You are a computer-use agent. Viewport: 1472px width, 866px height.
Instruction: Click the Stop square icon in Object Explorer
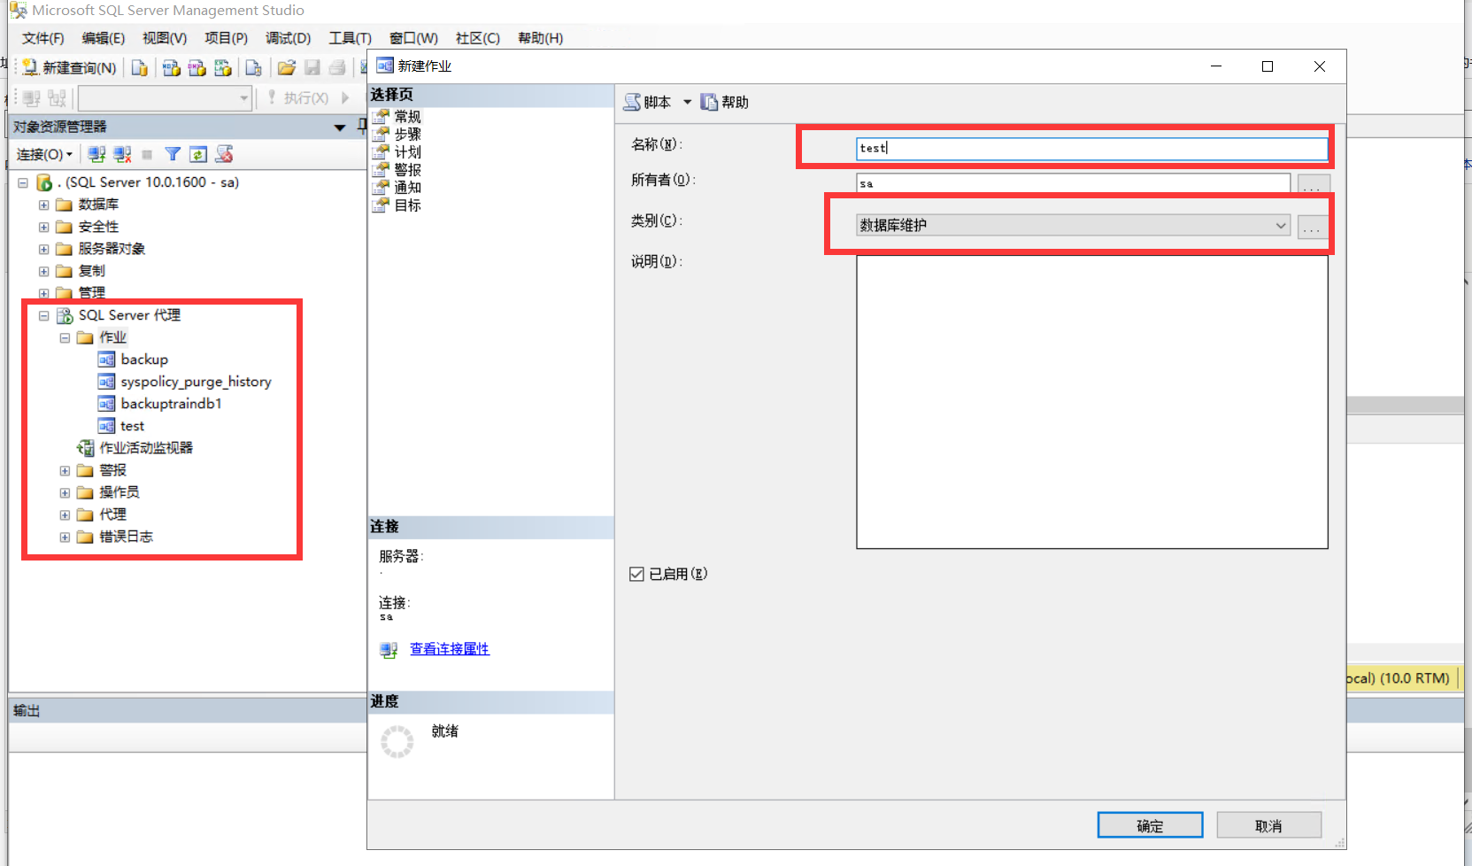[x=147, y=154]
